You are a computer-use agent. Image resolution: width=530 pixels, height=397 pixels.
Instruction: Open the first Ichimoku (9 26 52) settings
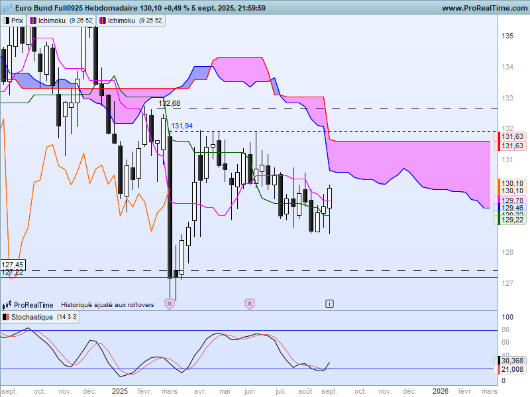coord(62,21)
